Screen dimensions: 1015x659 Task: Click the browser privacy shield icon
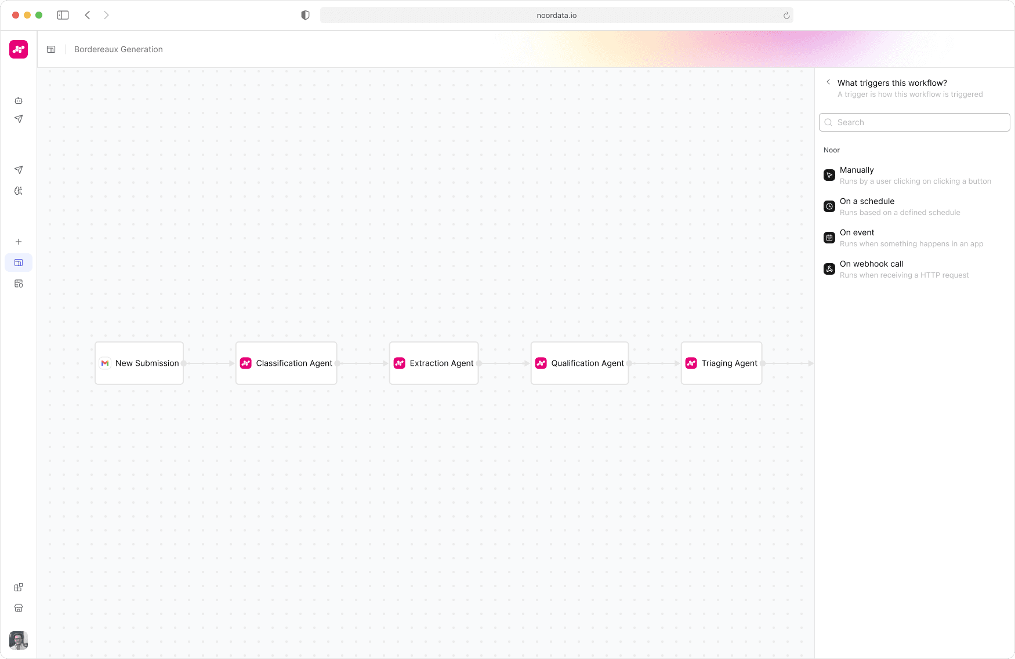click(305, 15)
